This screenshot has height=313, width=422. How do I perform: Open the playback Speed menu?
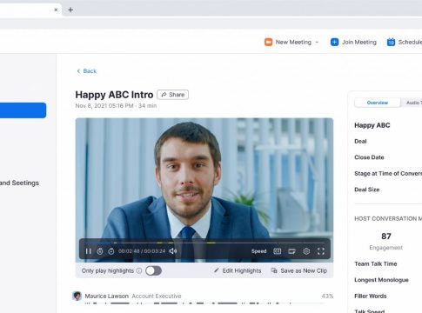tap(258, 251)
